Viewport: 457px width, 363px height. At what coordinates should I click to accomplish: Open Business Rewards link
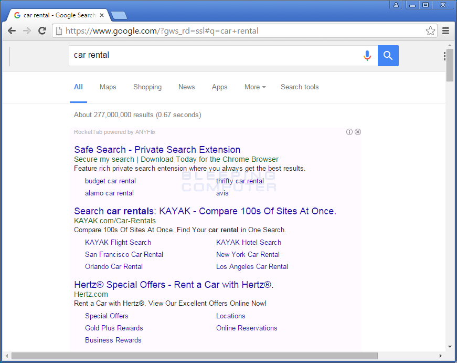point(113,340)
